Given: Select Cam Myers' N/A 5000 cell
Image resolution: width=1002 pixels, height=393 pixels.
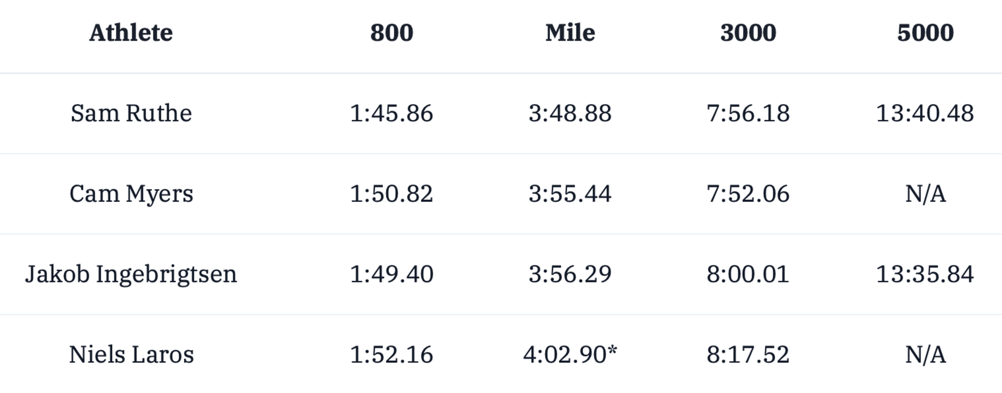Looking at the screenshot, I should click(x=925, y=194).
